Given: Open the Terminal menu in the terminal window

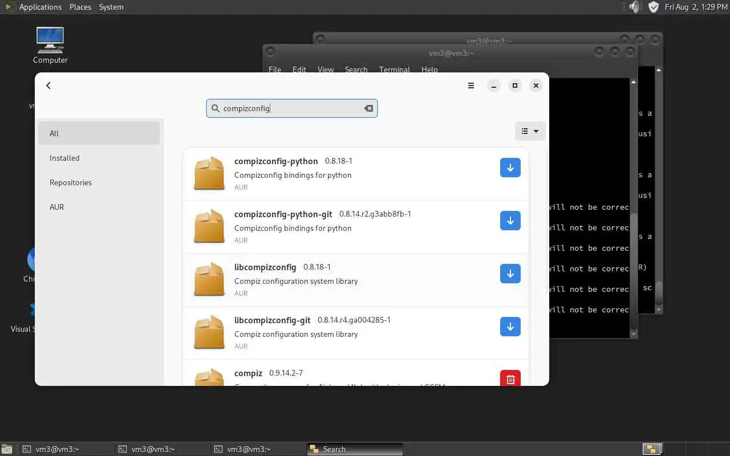Looking at the screenshot, I should (x=395, y=69).
